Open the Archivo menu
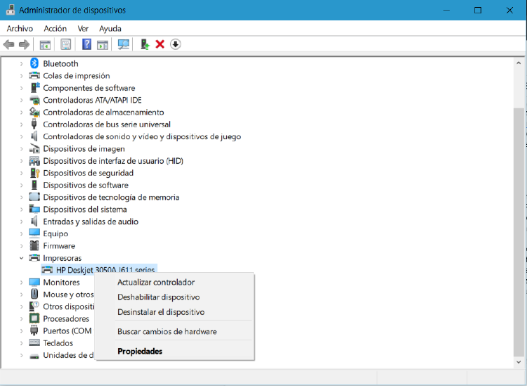The image size is (527, 386). coord(20,29)
